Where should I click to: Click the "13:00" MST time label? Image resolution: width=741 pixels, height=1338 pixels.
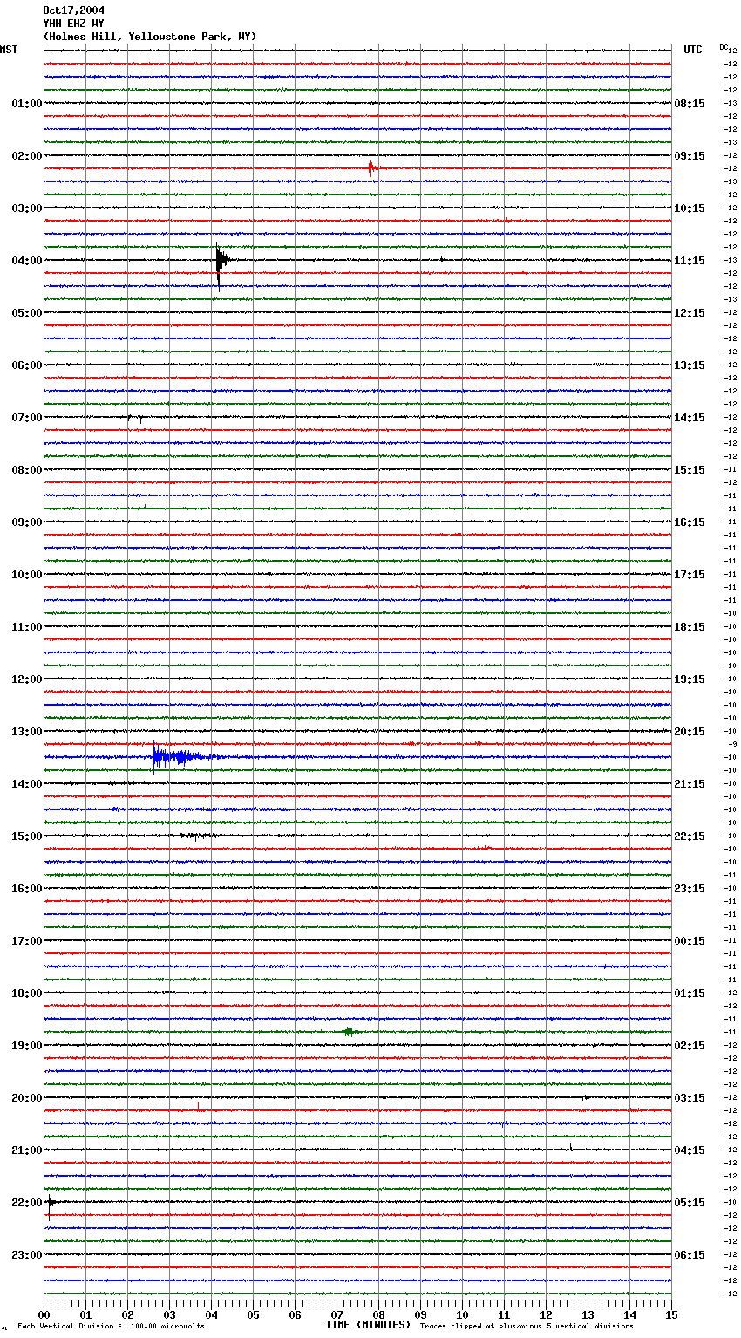pos(27,732)
